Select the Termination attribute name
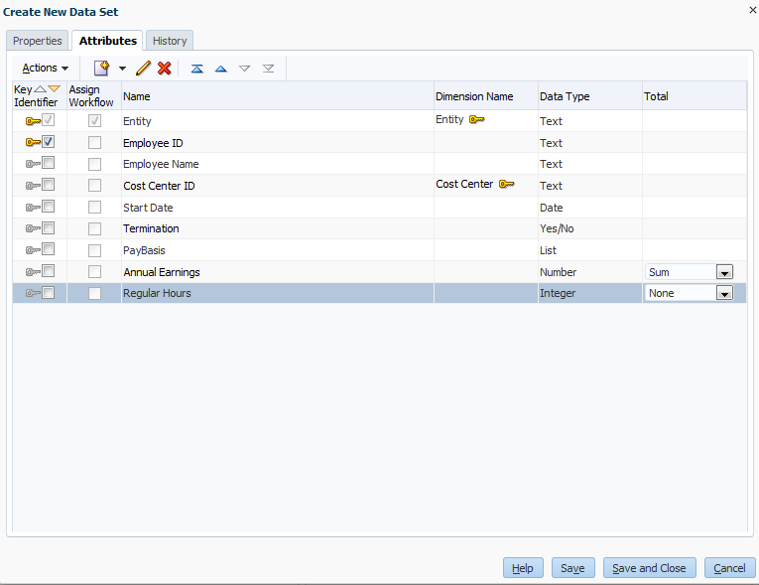Image resolution: width=759 pixels, height=585 pixels. 151,228
